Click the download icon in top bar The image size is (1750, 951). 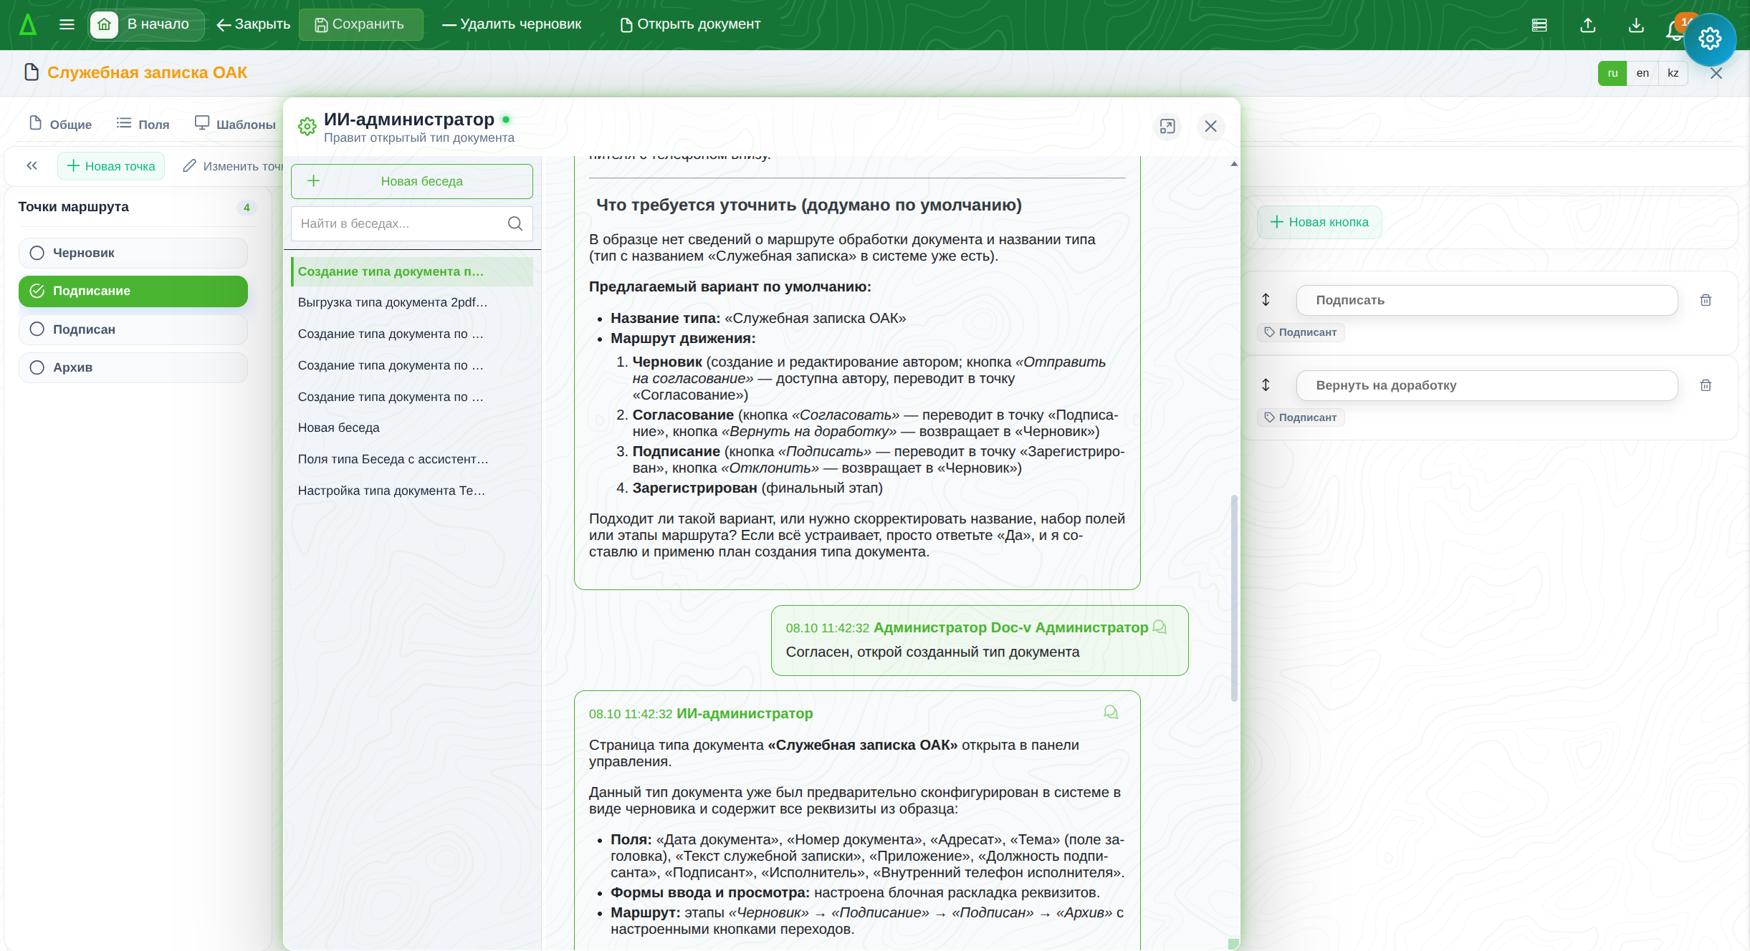click(x=1636, y=25)
